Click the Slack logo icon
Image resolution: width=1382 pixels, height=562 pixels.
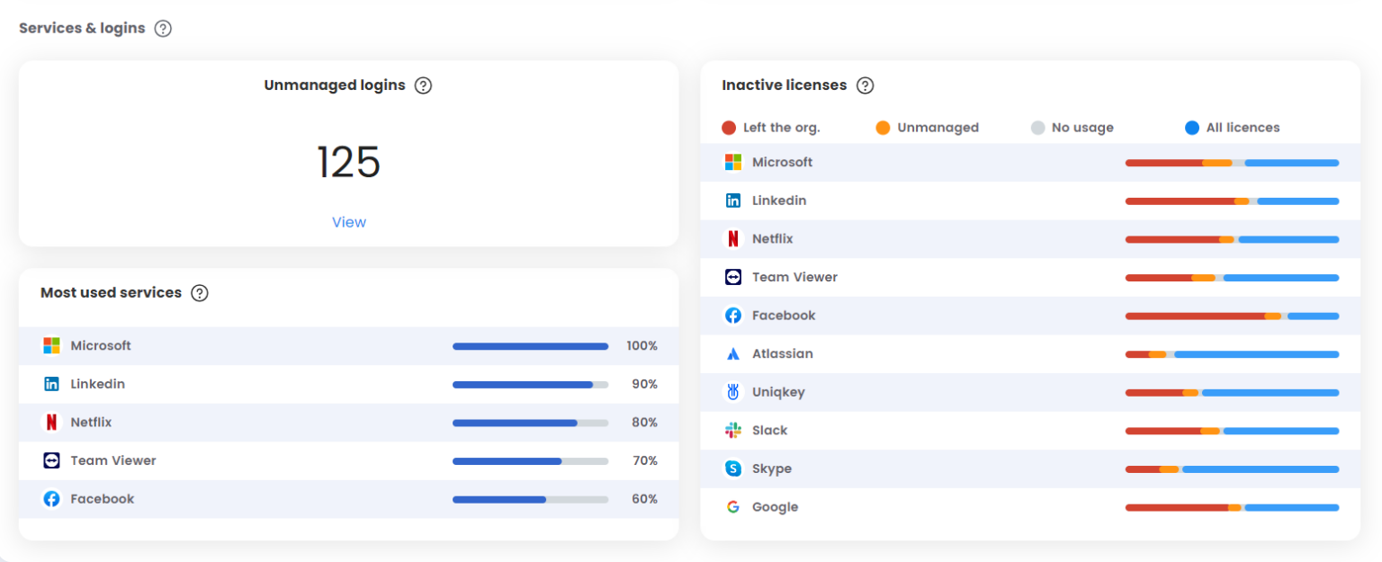pyautogui.click(x=733, y=431)
